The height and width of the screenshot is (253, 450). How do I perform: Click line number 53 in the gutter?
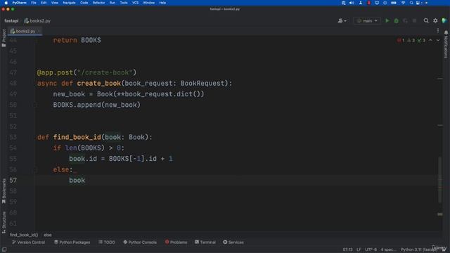point(13,137)
